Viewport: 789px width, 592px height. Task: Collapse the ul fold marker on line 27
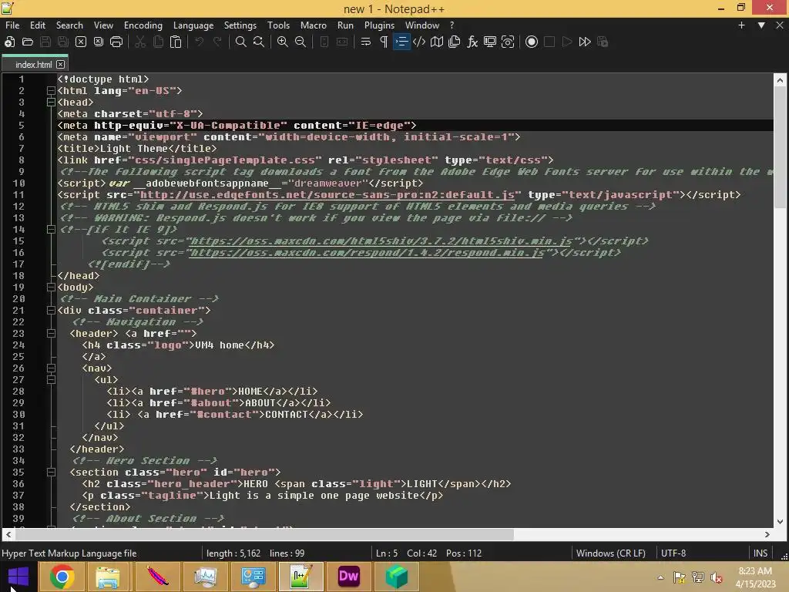[51, 380]
